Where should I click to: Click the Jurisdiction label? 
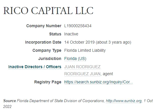(50, 59)
